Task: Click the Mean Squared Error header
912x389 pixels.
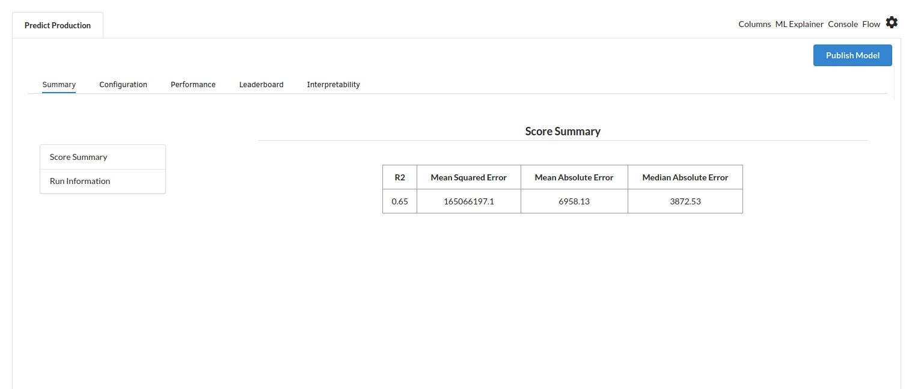Action: point(468,177)
